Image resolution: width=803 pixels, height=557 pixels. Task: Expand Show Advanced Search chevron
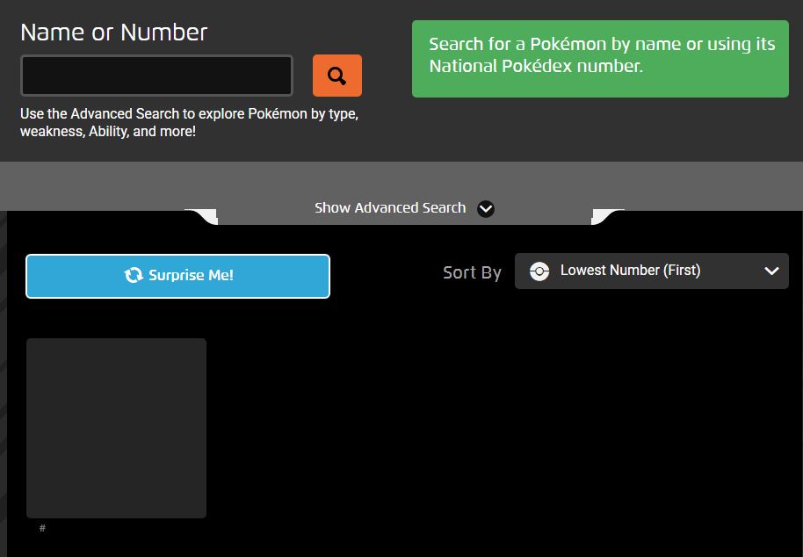point(486,209)
